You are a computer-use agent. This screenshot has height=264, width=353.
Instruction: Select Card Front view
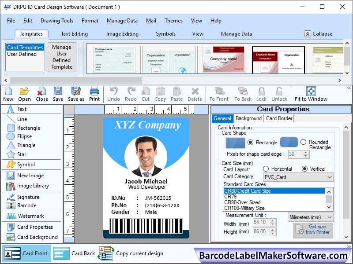pyautogui.click(x=26, y=253)
